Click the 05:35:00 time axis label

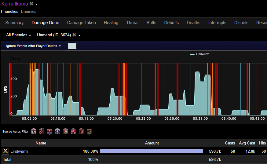pyautogui.click(x=200, y=118)
